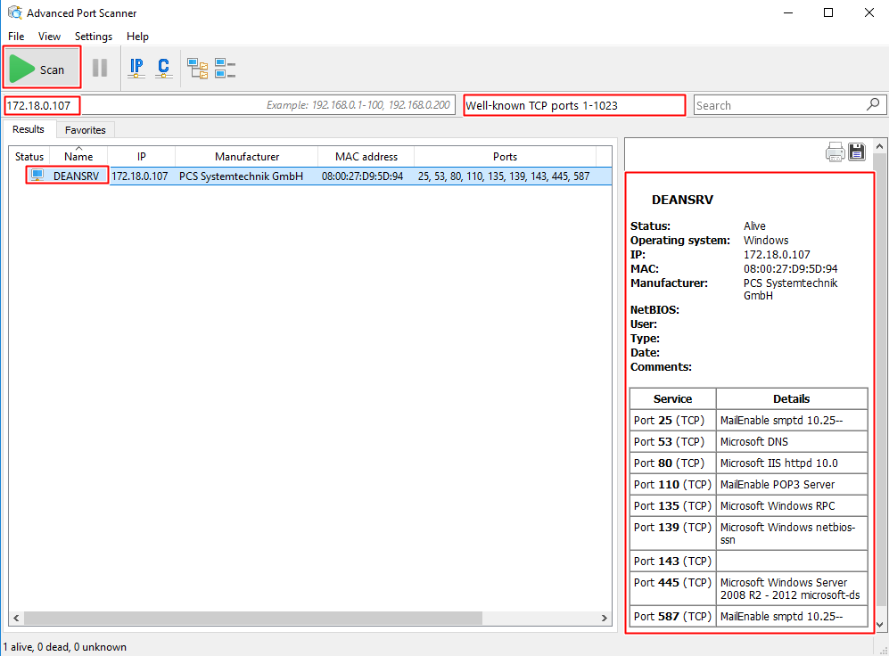The height and width of the screenshot is (656, 889).
Task: Click the Advanced Port Scanner title icon
Action: pos(15,12)
